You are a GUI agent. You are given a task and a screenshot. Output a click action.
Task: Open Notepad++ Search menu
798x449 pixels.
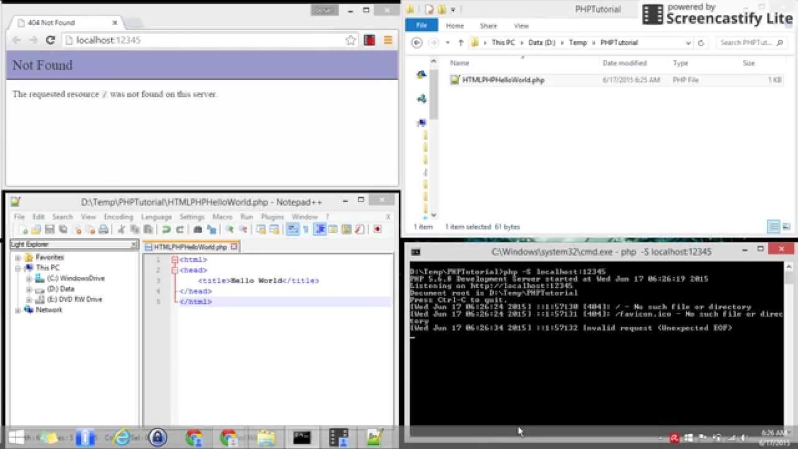pyautogui.click(x=62, y=216)
